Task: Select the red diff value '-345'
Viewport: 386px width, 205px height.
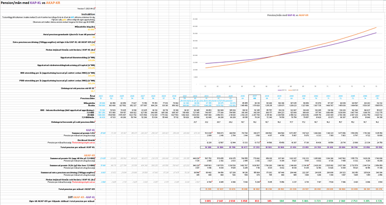Action: (267, 201)
